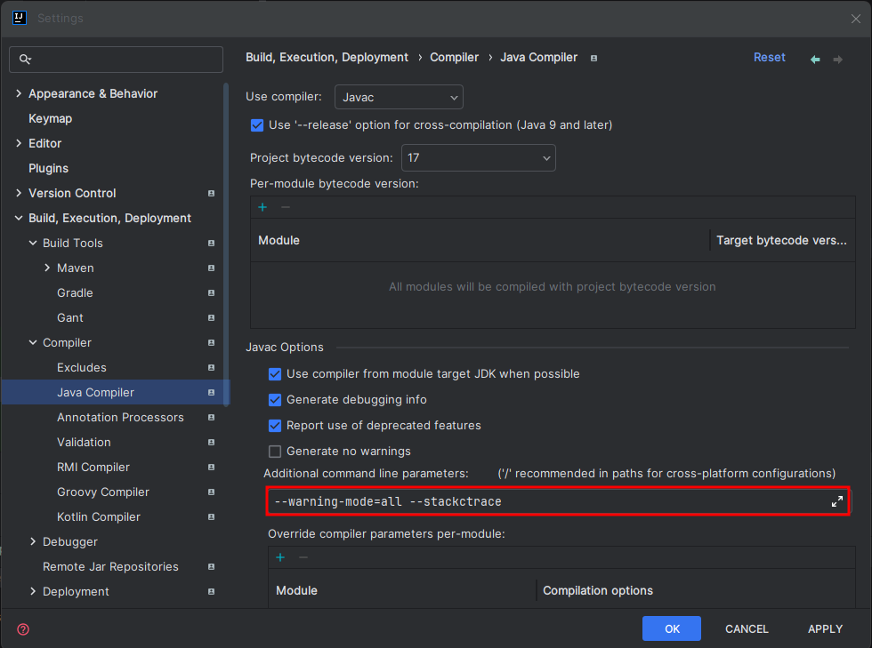Click project icon beside Build Tools
Viewport: 872px width, 648px height.
pos(212,244)
